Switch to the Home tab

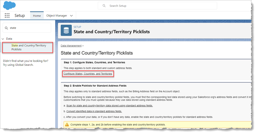pos(37,16)
